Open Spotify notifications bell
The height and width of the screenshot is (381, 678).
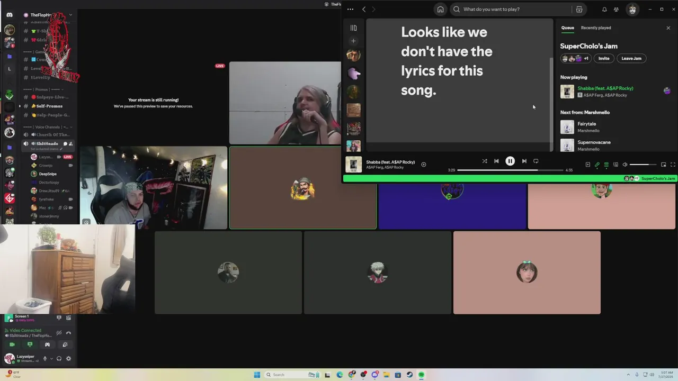tap(604, 9)
